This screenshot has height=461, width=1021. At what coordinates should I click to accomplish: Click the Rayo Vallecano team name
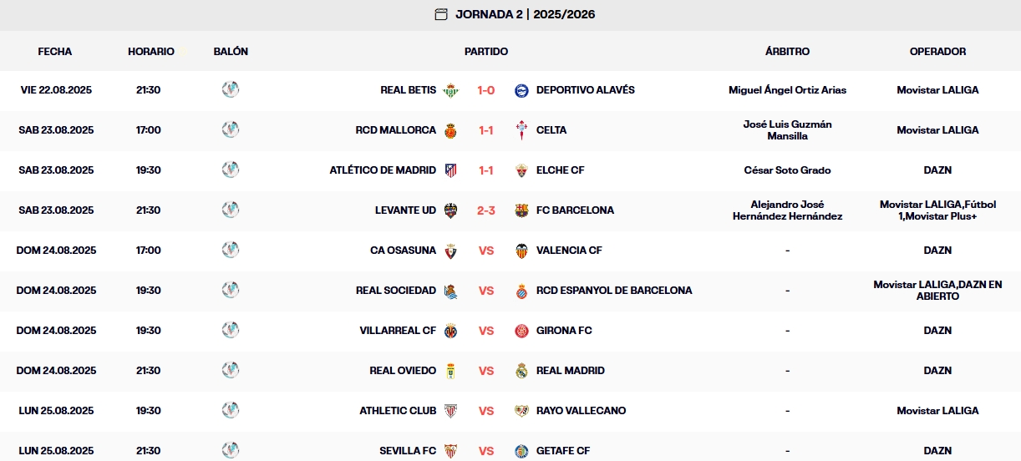pyautogui.click(x=581, y=411)
